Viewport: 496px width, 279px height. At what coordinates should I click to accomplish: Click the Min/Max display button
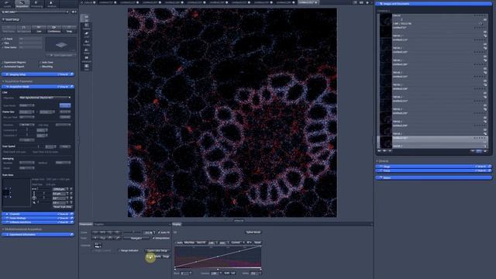(x=189, y=243)
